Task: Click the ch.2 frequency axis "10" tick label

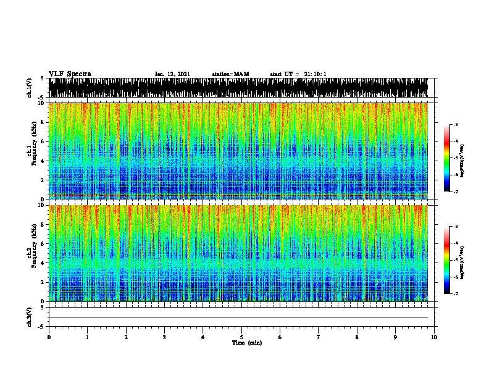Action: (41, 205)
